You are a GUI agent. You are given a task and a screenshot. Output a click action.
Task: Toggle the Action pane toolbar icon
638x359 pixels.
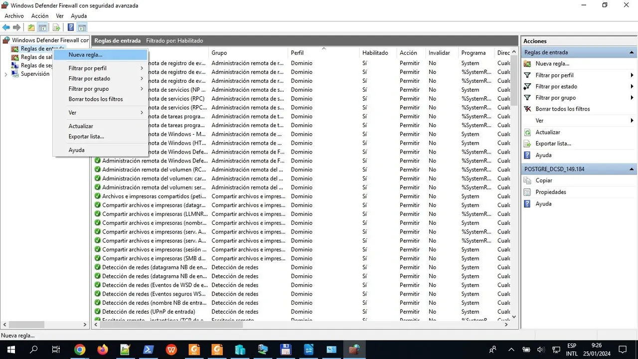[x=82, y=27]
